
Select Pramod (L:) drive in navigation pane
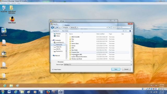click(x=59, y=51)
